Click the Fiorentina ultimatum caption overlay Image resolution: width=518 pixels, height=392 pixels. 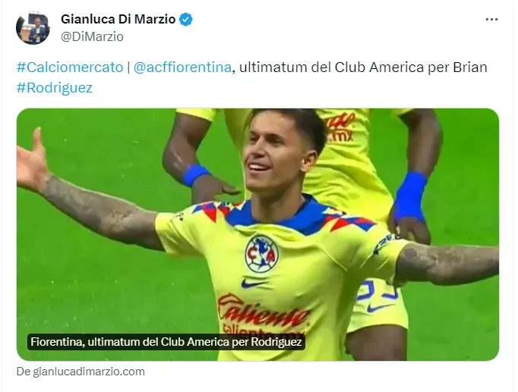[166, 342]
